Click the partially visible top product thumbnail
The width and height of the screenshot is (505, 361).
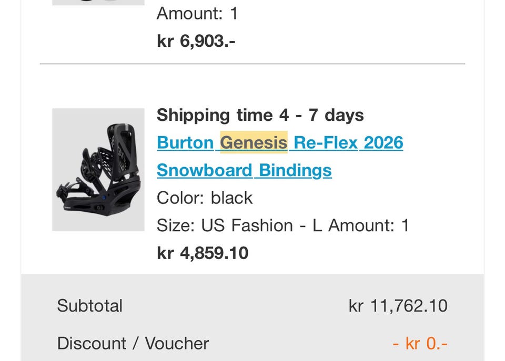click(98, 2)
